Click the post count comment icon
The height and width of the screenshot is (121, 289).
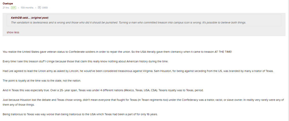coord(39,7)
